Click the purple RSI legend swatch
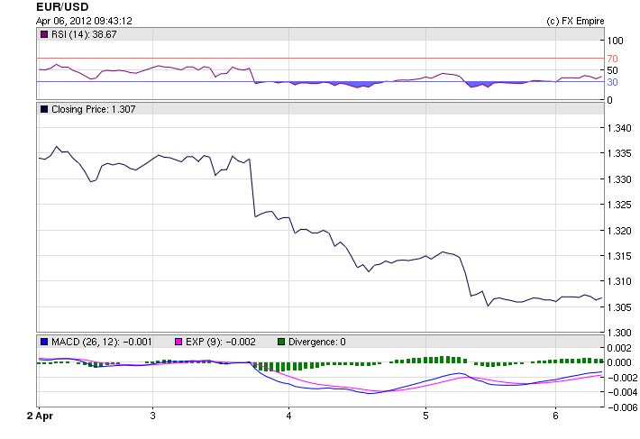The height and width of the screenshot is (439, 640). pyautogui.click(x=44, y=34)
